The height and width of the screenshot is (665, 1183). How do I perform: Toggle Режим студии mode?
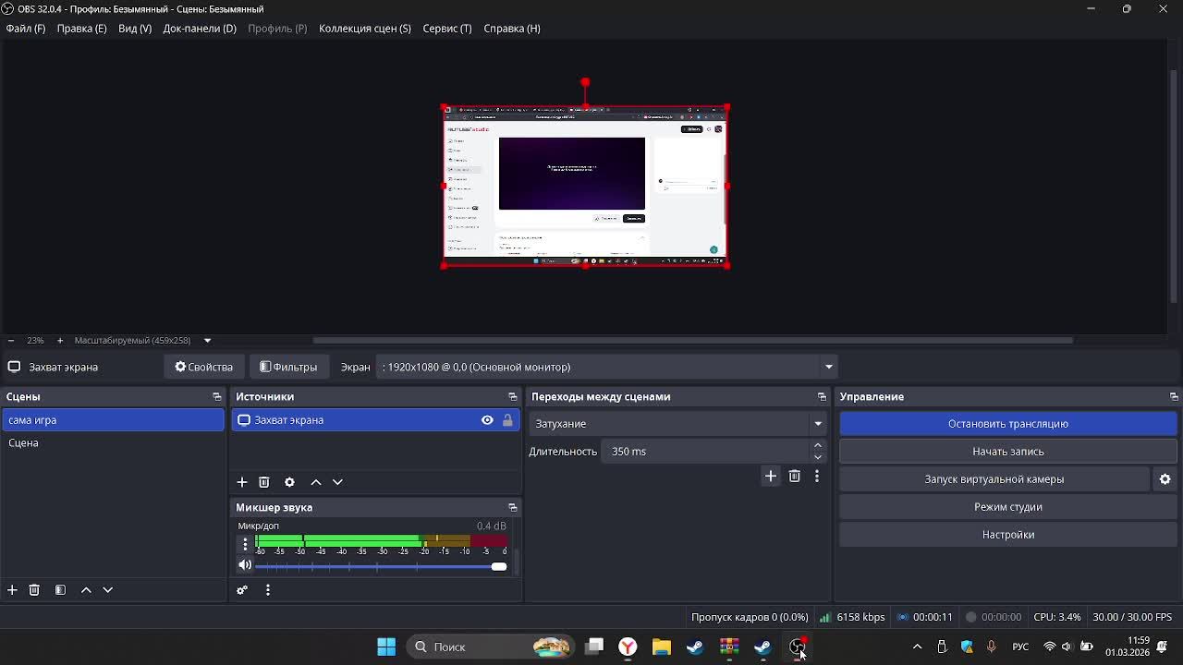pos(1008,507)
